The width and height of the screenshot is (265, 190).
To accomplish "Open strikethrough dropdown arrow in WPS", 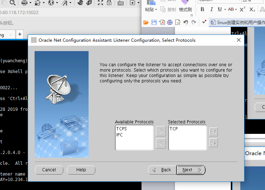I will pos(236,10).
